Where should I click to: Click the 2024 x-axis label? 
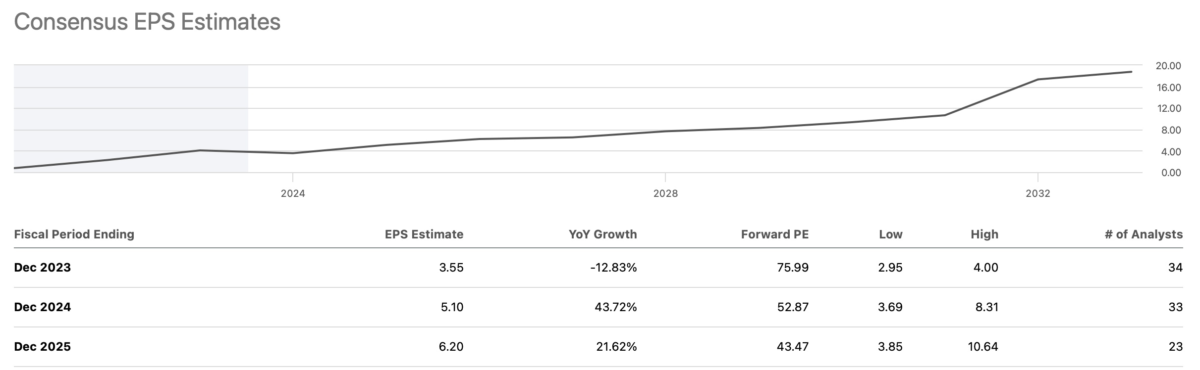(293, 193)
